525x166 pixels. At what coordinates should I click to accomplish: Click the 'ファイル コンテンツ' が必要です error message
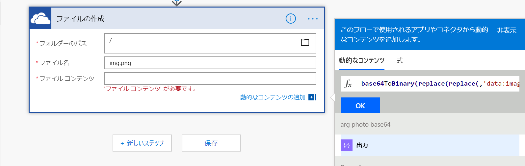pos(151,89)
